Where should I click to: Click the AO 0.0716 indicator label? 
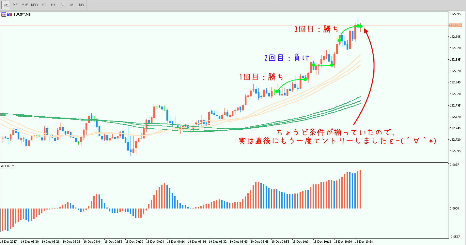(9, 166)
